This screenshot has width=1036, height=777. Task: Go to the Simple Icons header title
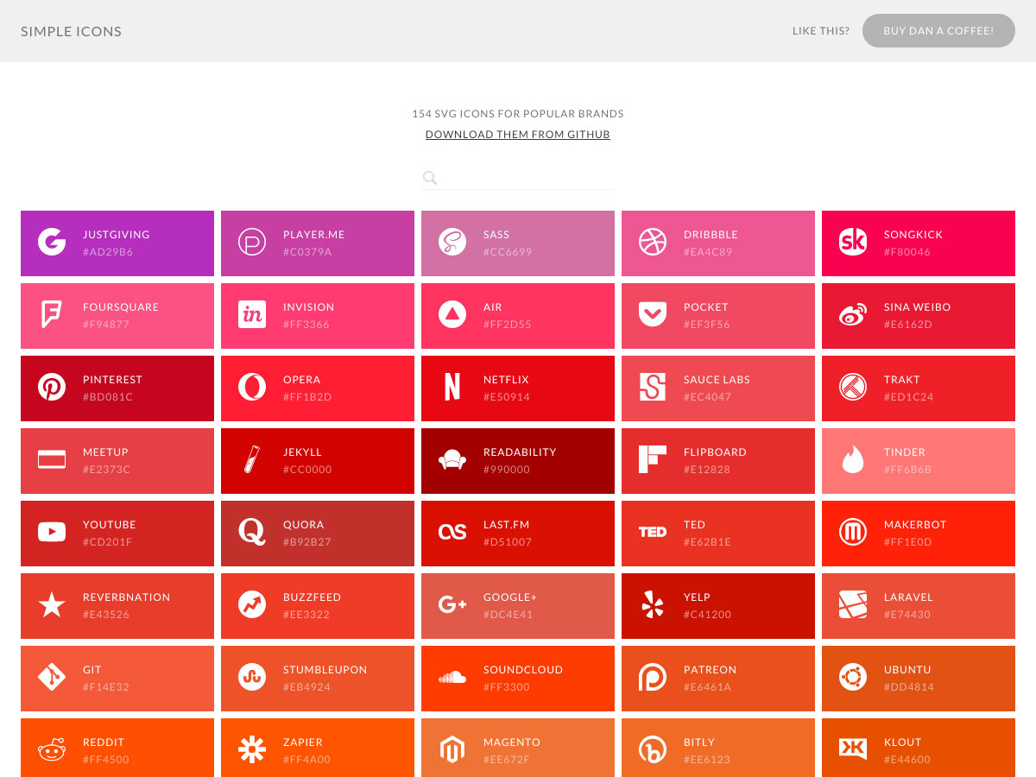(72, 31)
